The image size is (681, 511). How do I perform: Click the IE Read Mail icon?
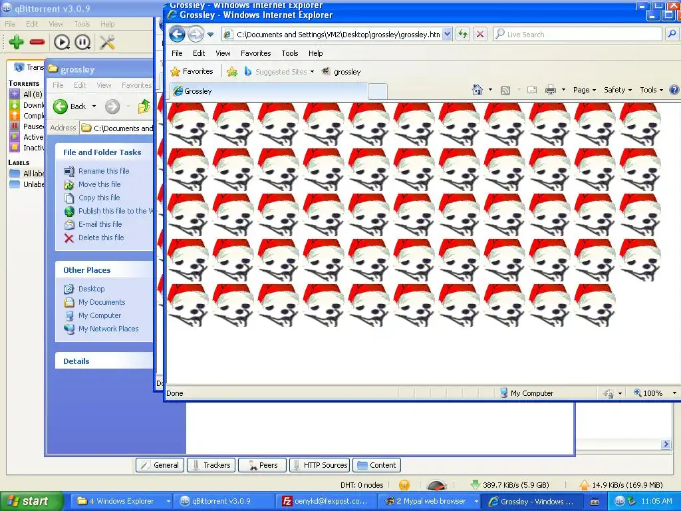click(532, 90)
